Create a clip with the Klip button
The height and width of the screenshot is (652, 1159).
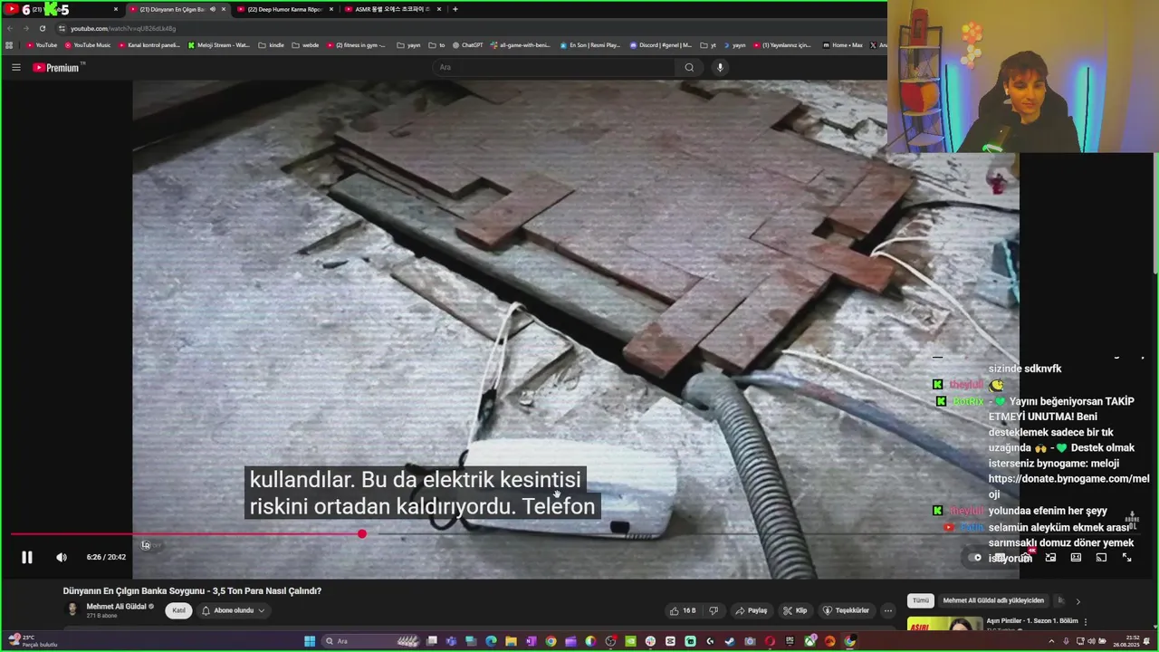pos(795,610)
